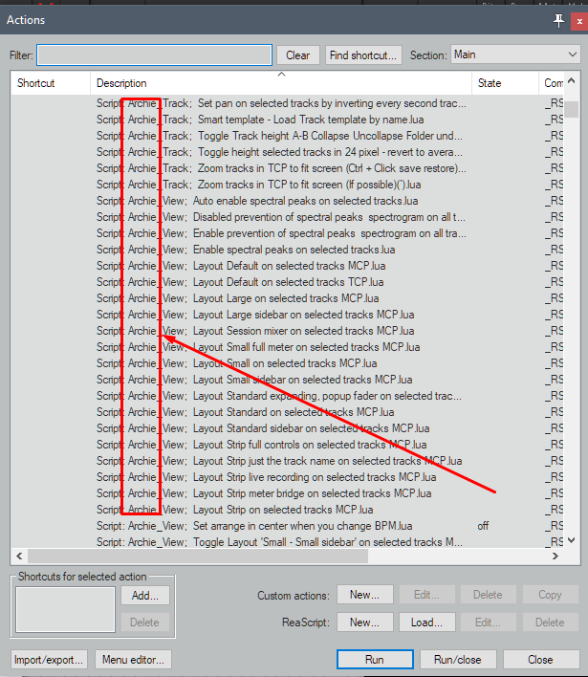This screenshot has height=677, width=588.
Task: Create New custom action
Action: 365,595
